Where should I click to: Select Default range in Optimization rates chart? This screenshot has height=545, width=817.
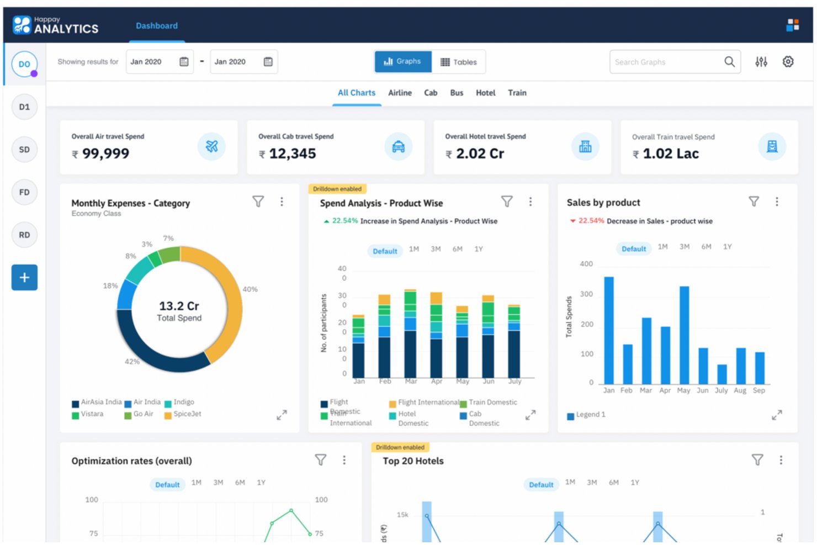167,484
